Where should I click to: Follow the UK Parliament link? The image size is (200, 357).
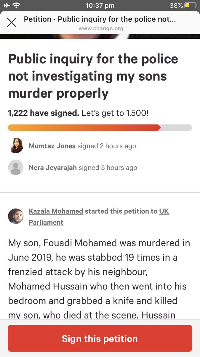pos(99,217)
